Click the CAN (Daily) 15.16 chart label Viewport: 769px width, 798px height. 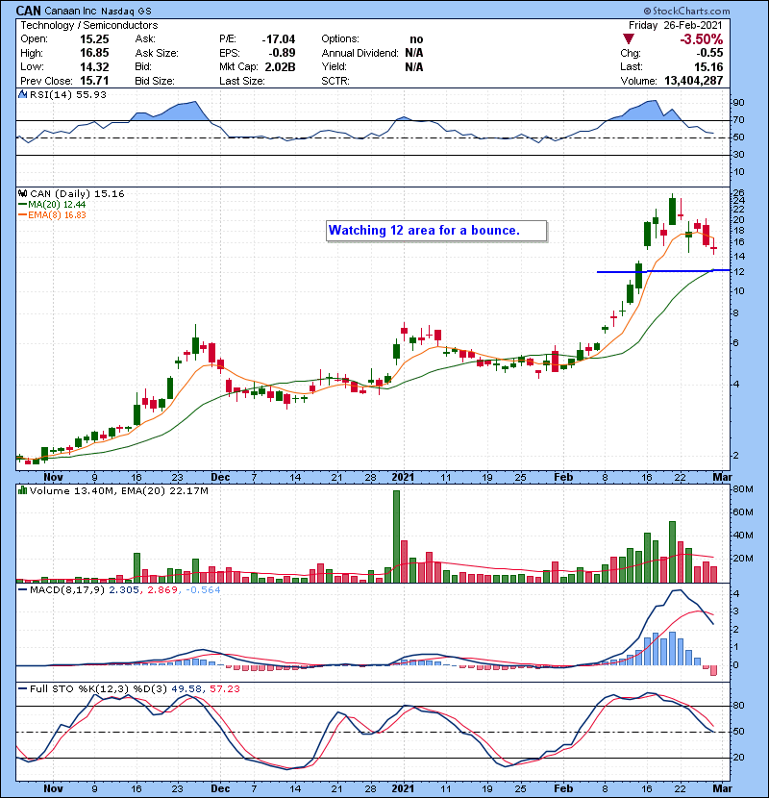coord(77,193)
